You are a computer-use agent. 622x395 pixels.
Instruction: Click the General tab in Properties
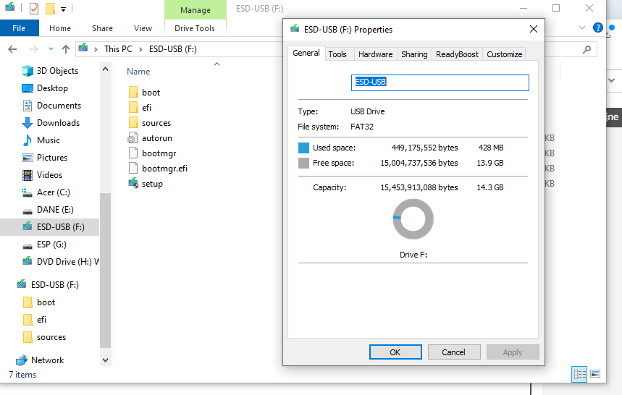tap(306, 53)
